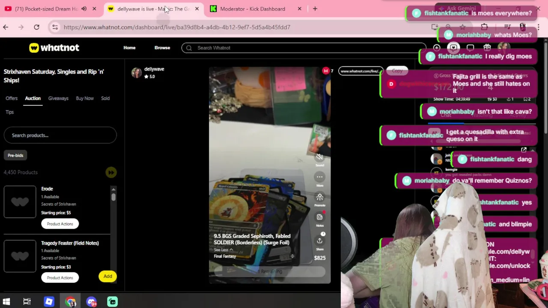Open the purple-blue round app icon on taskbar
548x308 pixels.
click(x=92, y=302)
